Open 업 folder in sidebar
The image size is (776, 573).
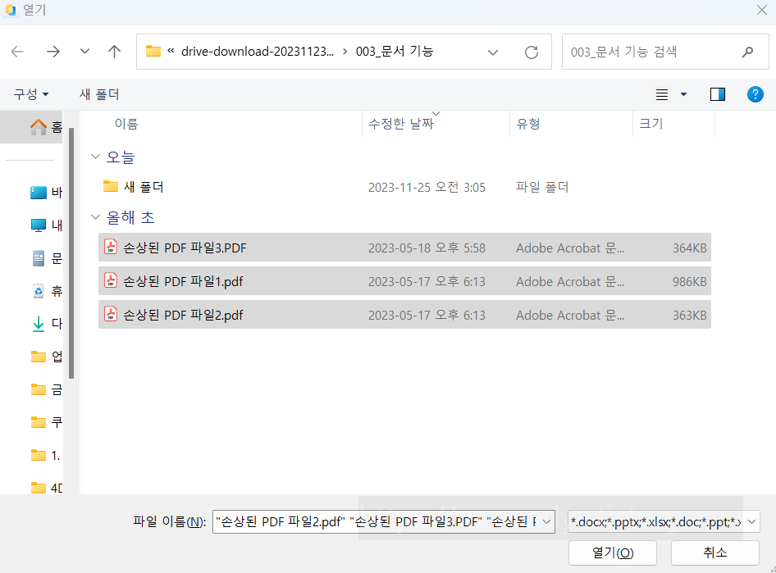[x=46, y=357]
